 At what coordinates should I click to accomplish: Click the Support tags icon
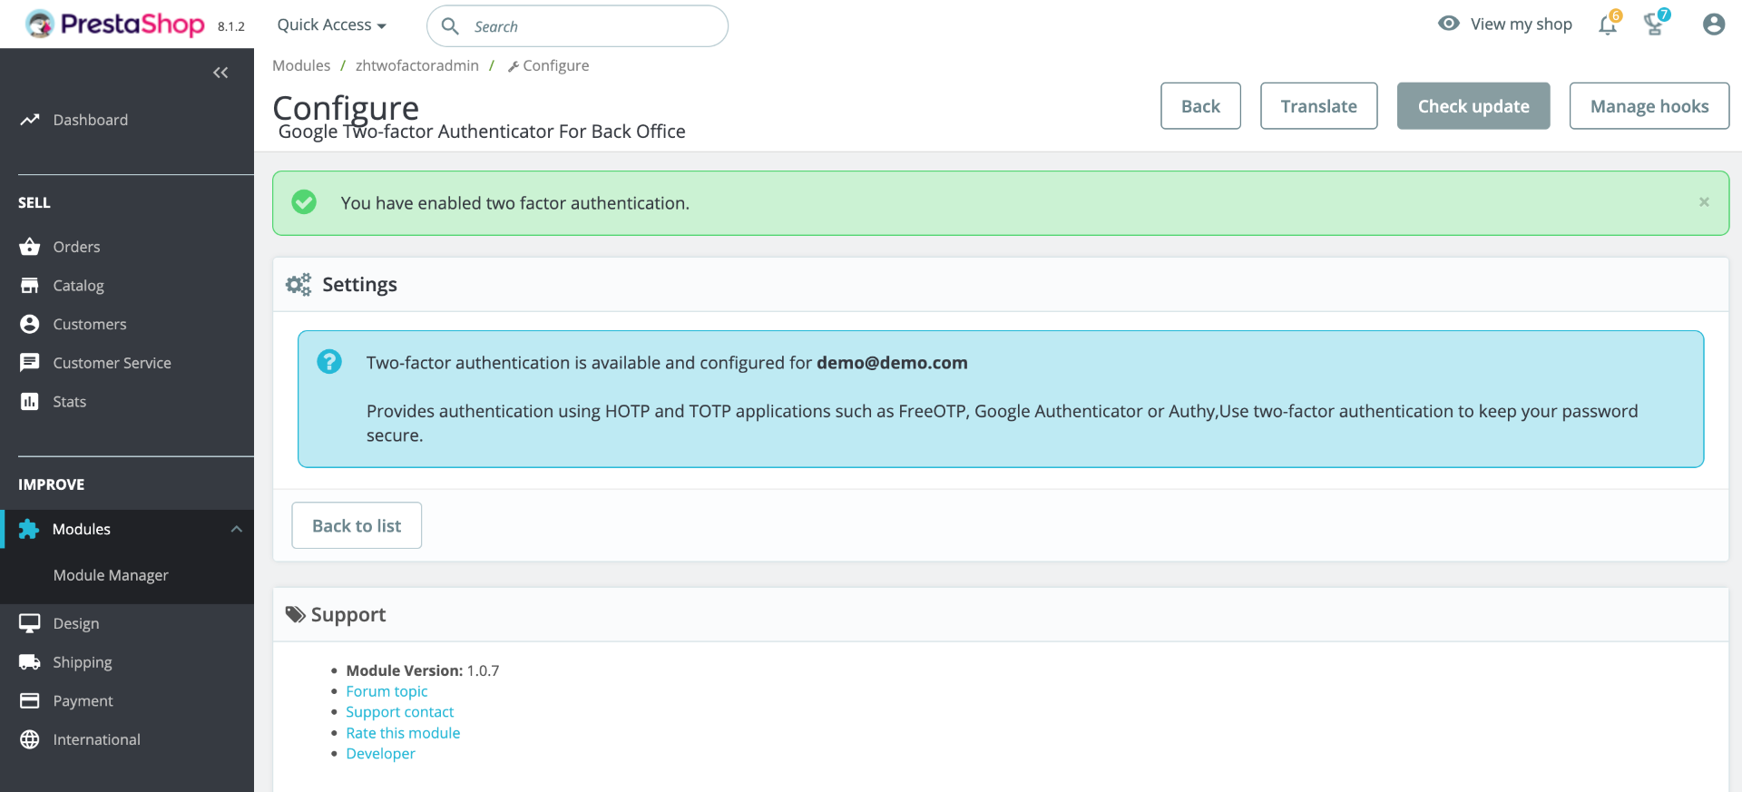[x=296, y=614]
